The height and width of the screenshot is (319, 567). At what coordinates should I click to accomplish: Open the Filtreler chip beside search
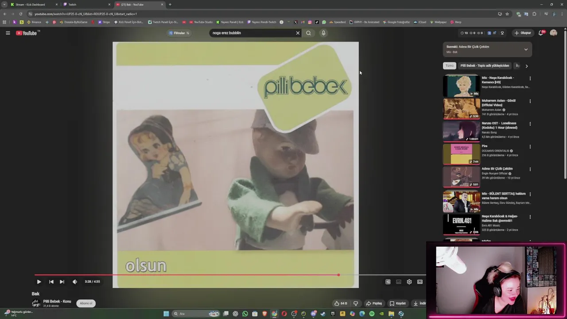tap(179, 33)
